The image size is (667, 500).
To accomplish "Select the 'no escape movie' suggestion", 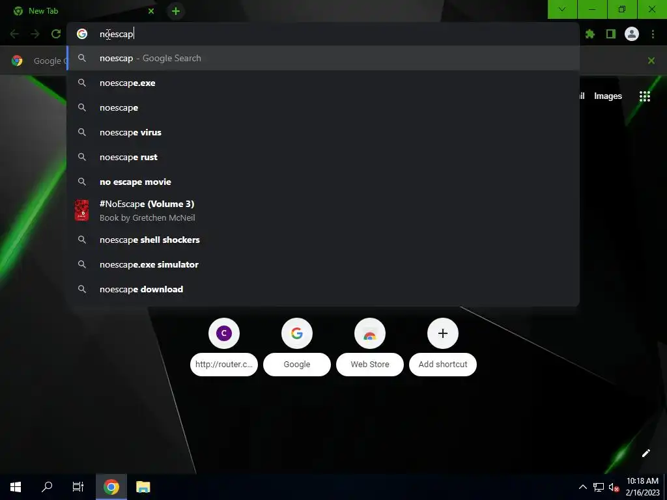I will 323,182.
